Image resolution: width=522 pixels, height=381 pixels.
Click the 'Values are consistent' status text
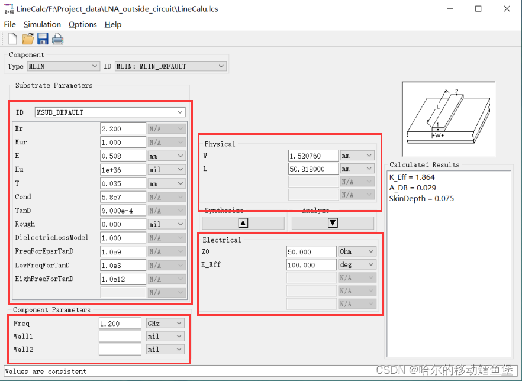46,372
